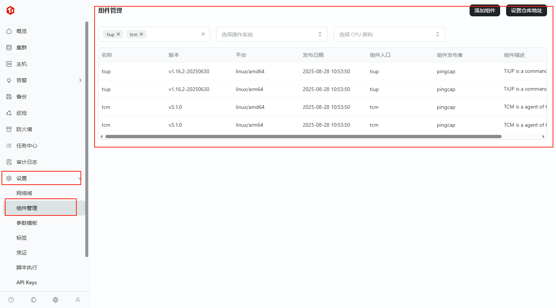The height and width of the screenshot is (308, 556).
Task: Click the red TiDB logo icon
Action: (x=10, y=10)
